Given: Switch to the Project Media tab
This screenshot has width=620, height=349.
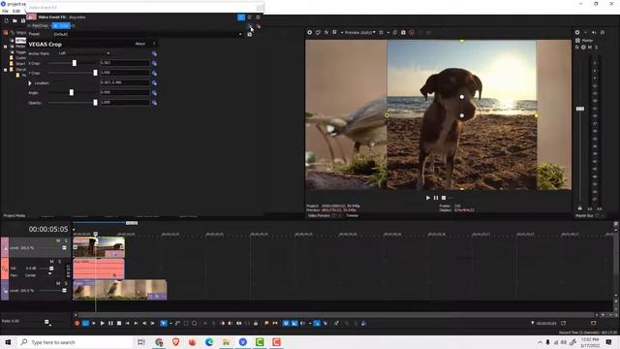Looking at the screenshot, I should 15,215.
